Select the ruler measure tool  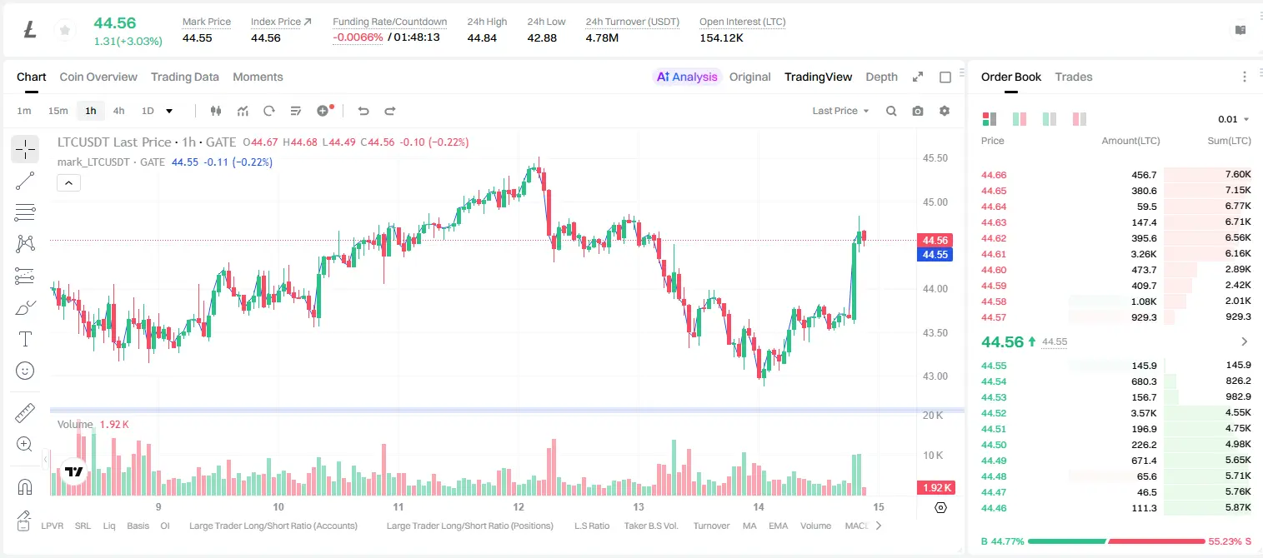pos(25,413)
